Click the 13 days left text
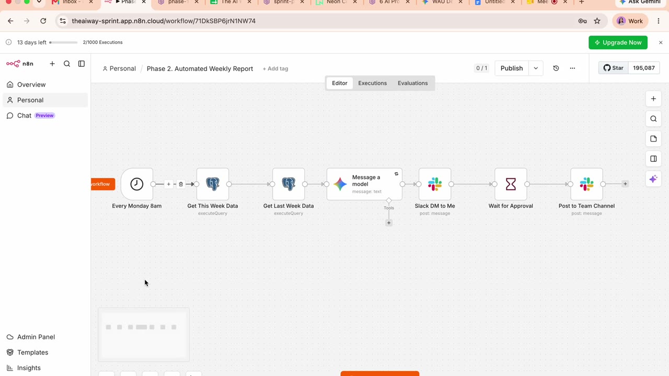Screen dimensions: 669x376 pos(32,42)
